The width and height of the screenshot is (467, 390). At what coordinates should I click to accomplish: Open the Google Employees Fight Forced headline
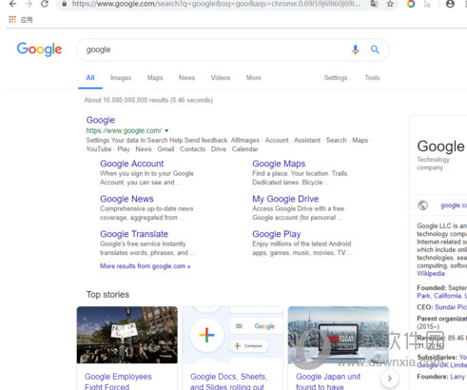[x=118, y=381]
